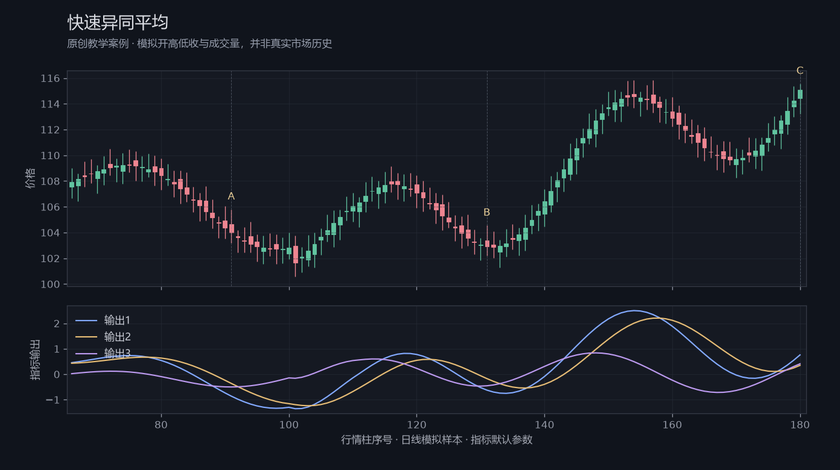Click the bar-number axis tick 80
Viewport: 840px width, 470px height.
pyautogui.click(x=161, y=424)
